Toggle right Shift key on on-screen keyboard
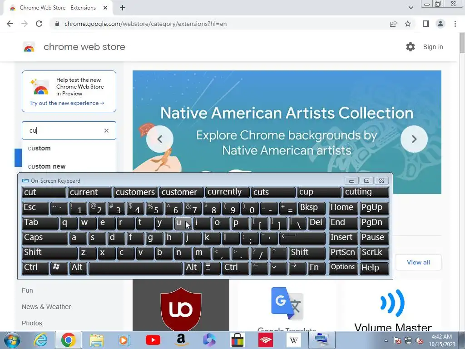The width and height of the screenshot is (465, 349). (307, 253)
